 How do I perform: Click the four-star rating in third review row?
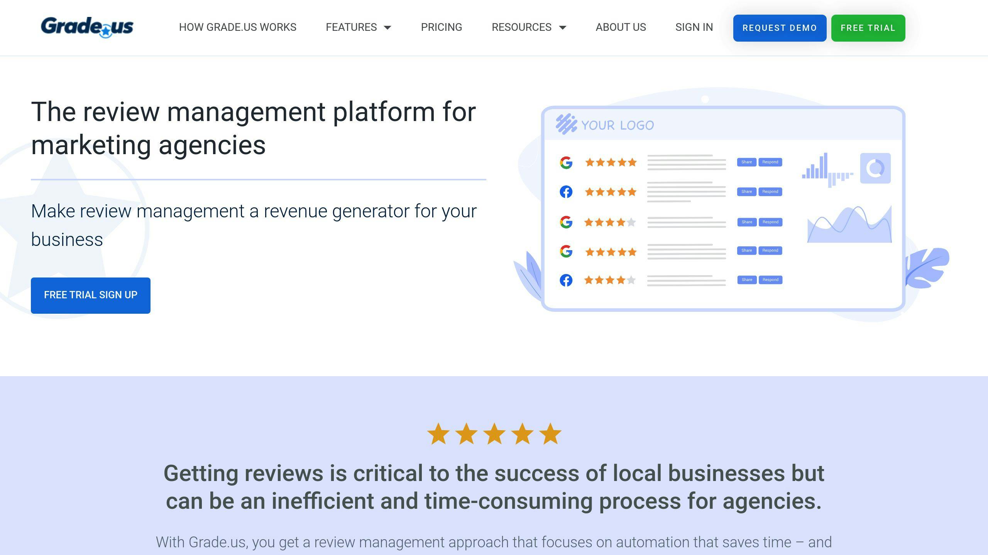coord(610,222)
